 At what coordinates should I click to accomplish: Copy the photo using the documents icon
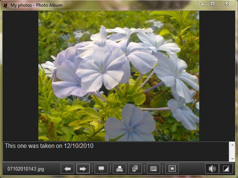(x=135, y=168)
